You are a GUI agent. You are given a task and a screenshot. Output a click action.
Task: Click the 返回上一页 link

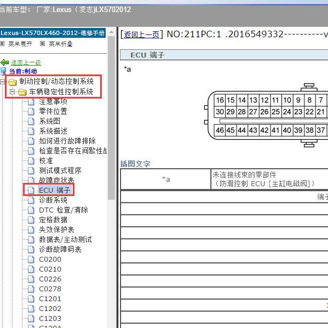[141, 34]
